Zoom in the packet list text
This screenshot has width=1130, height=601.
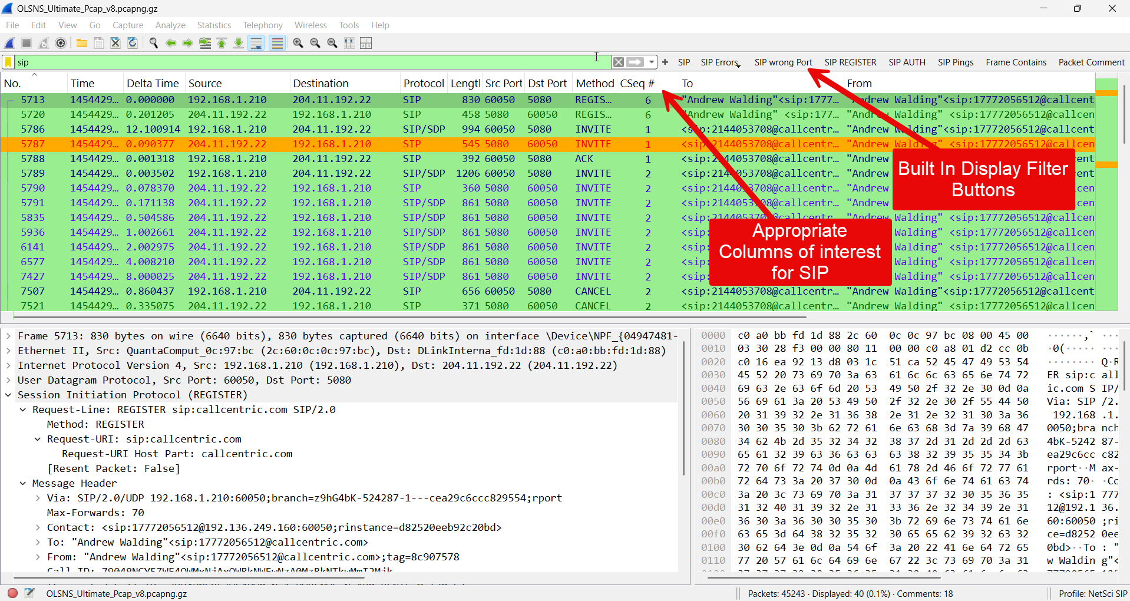coord(298,43)
